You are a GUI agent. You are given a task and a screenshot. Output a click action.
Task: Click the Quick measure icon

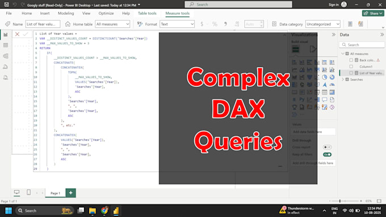coord(360,24)
